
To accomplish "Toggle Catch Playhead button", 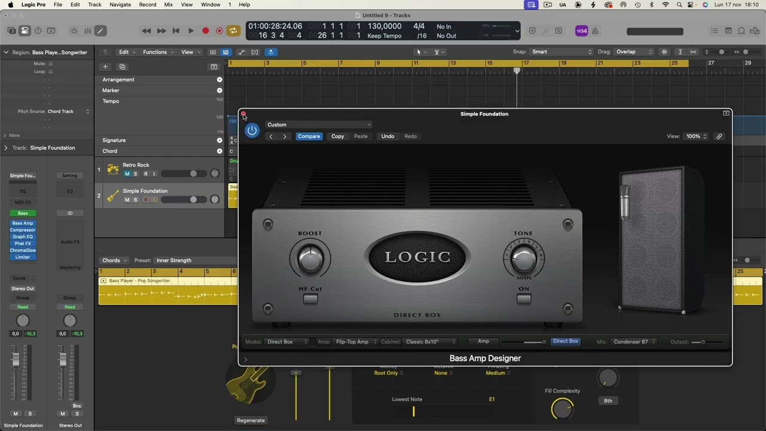I will coord(271,52).
